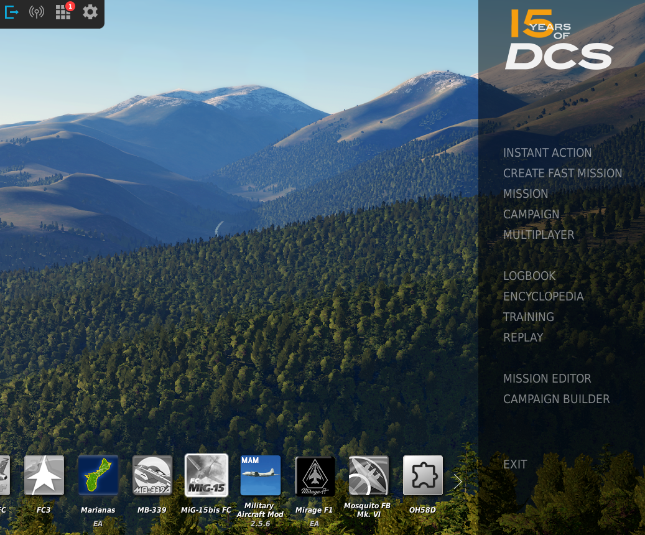Open the module manager grid icon
The width and height of the screenshot is (645, 535).
point(63,12)
